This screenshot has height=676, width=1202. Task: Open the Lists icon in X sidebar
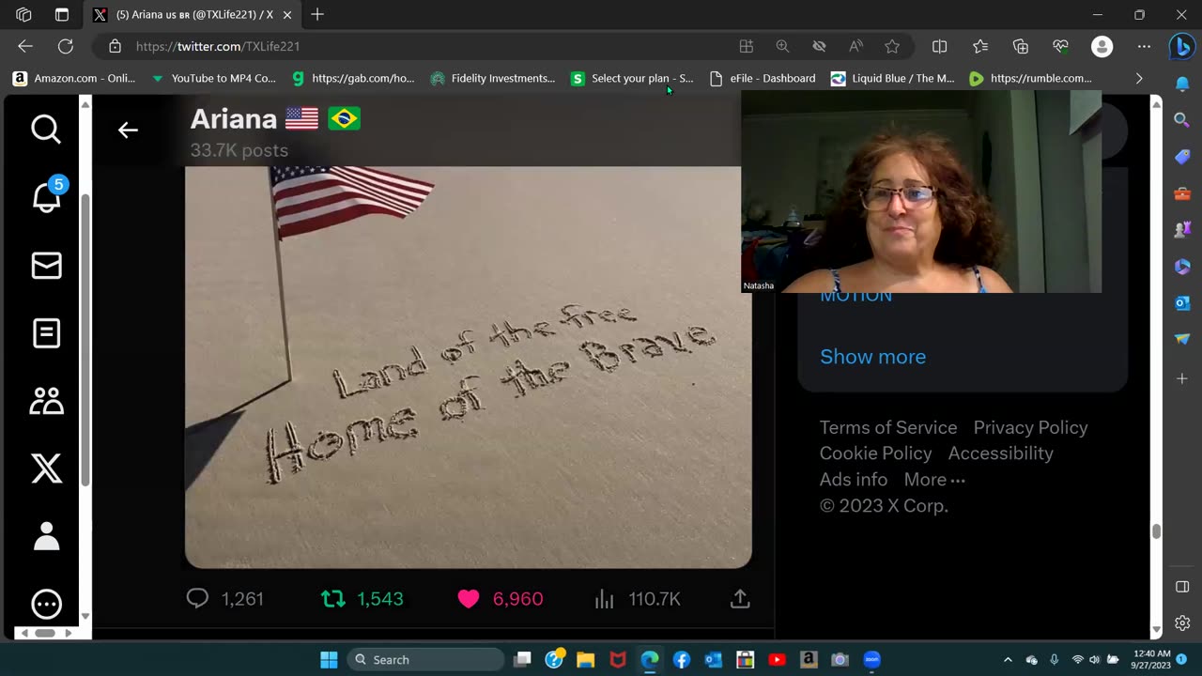click(x=46, y=333)
